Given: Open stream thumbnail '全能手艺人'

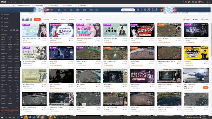Looking at the screenshot, I should pyautogui.click(x=142, y=30).
